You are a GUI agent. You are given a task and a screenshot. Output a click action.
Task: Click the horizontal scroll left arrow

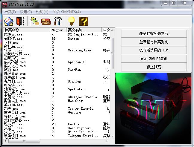[5, 141]
